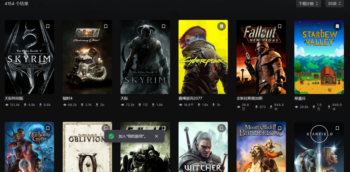Open the 20项 page size dropdown

pyautogui.click(x=334, y=4)
